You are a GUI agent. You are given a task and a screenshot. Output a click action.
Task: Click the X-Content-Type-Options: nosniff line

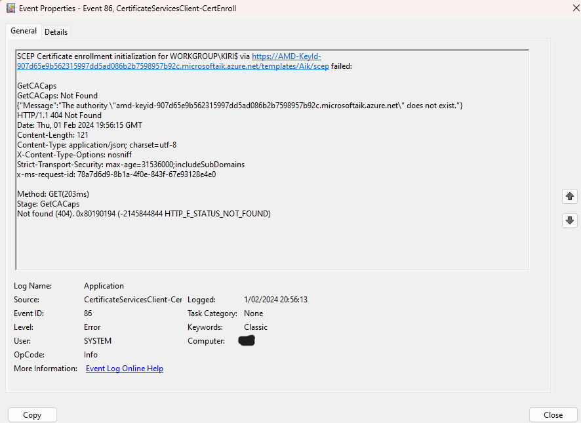point(75,155)
